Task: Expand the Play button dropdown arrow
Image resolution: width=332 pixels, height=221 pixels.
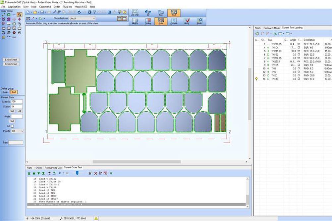Action: 63,173
